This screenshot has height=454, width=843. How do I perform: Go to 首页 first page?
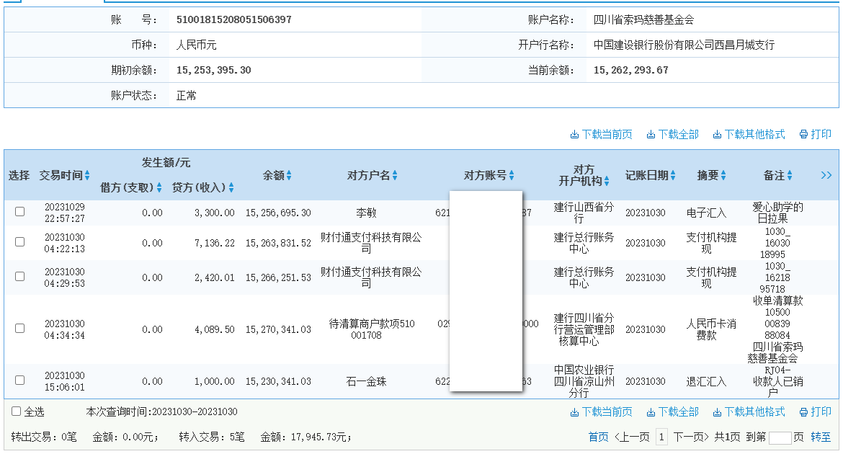(598, 437)
